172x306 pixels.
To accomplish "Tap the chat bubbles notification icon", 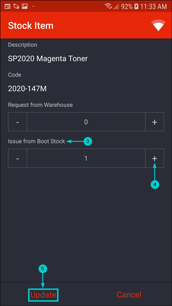I will coord(16,6).
